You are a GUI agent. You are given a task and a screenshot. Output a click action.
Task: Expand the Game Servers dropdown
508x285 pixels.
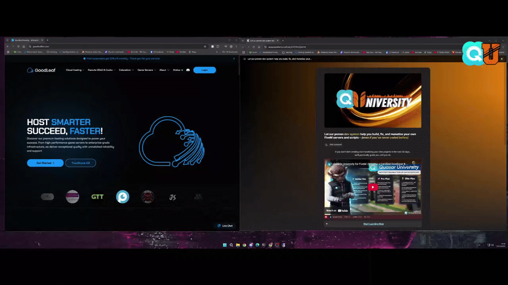click(x=146, y=70)
